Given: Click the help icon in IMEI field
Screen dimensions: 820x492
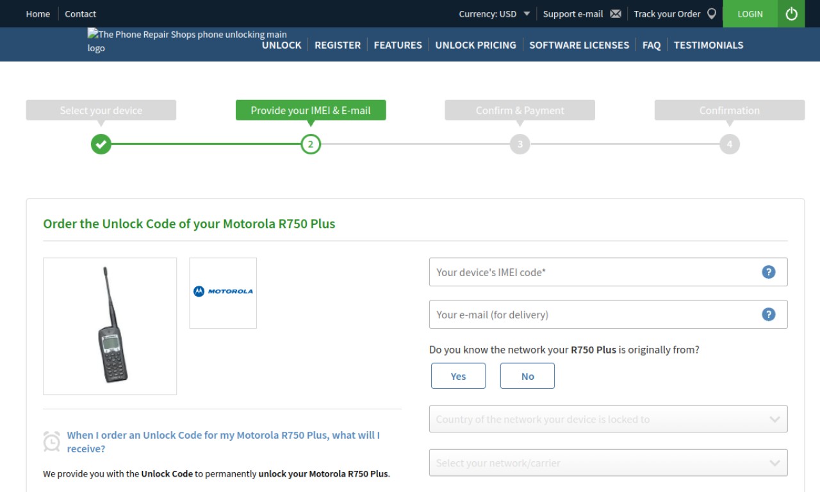Looking at the screenshot, I should point(769,272).
